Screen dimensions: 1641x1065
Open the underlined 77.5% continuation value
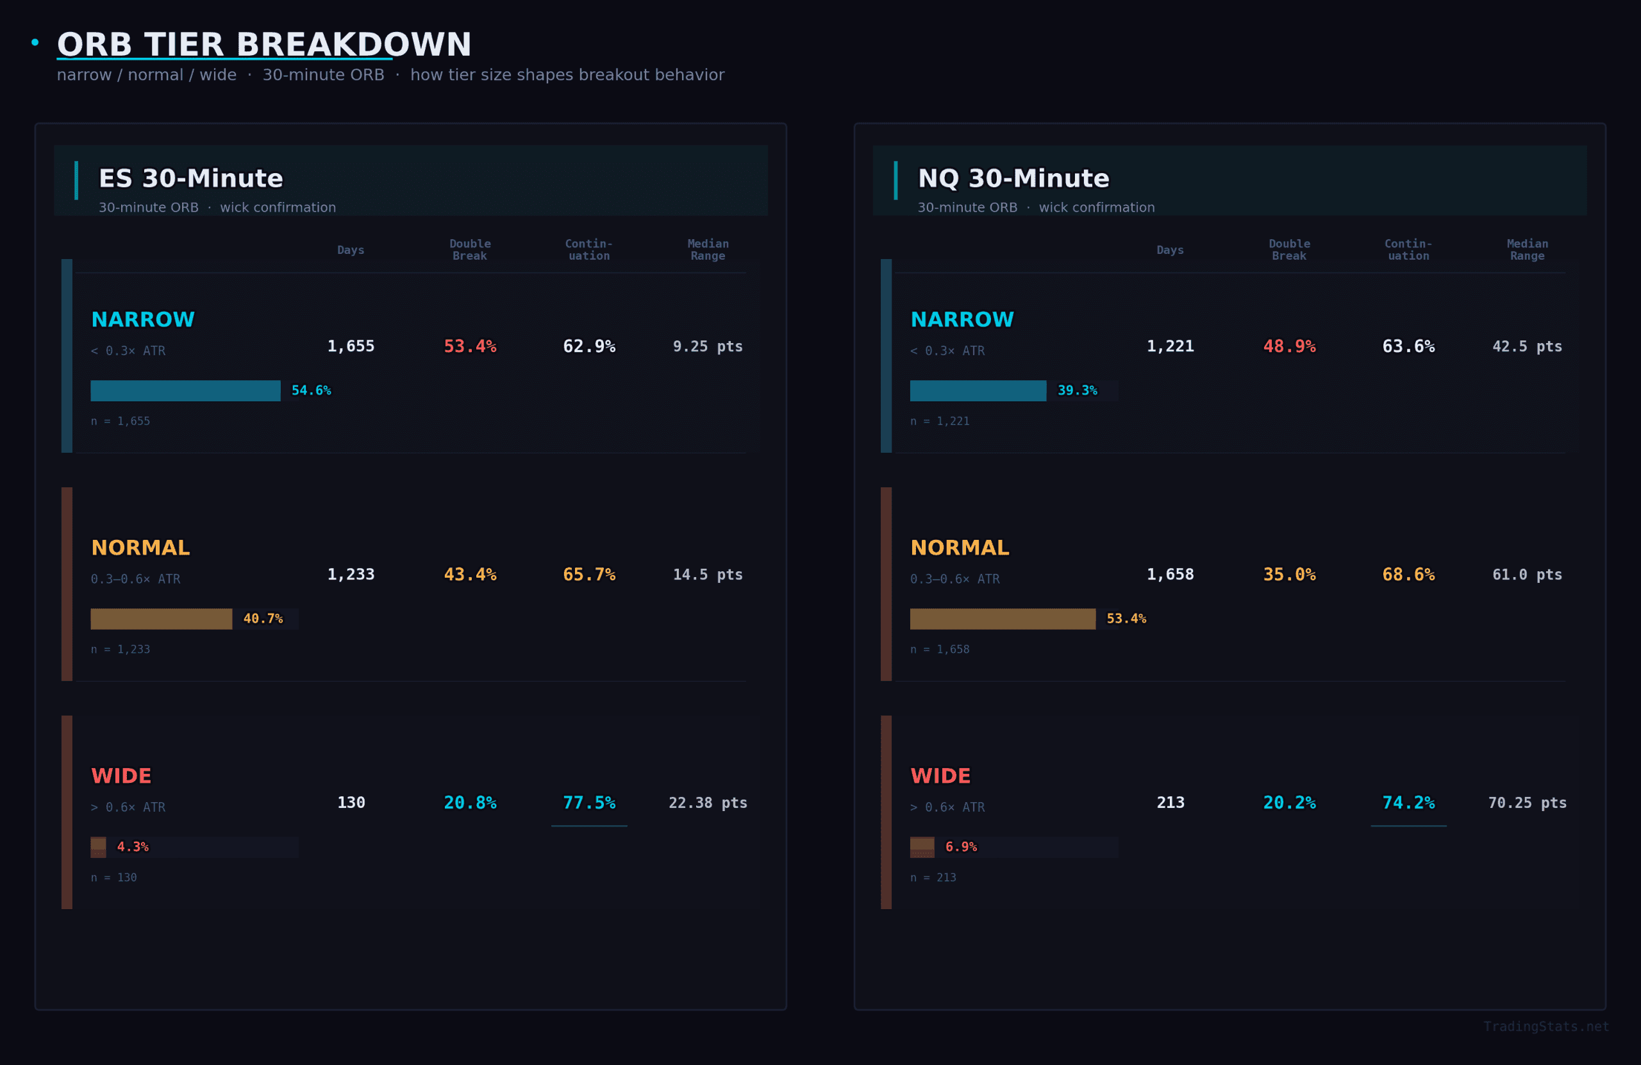coord(589,802)
